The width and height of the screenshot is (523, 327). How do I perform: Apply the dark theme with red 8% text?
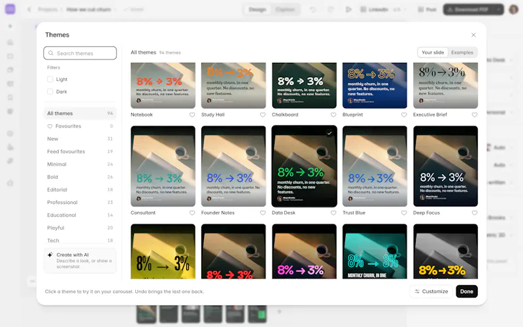[x=233, y=251]
